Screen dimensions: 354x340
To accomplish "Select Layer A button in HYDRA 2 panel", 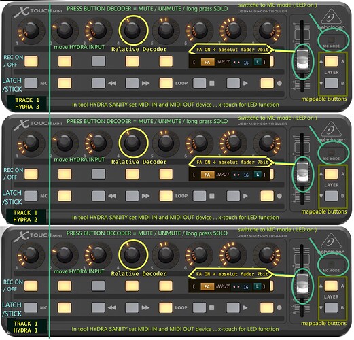I will 331,174.
